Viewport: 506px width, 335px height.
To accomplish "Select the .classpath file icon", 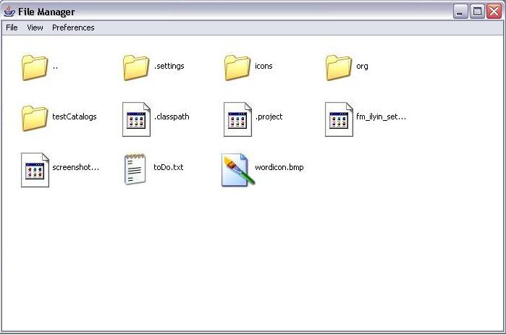I will click(136, 119).
